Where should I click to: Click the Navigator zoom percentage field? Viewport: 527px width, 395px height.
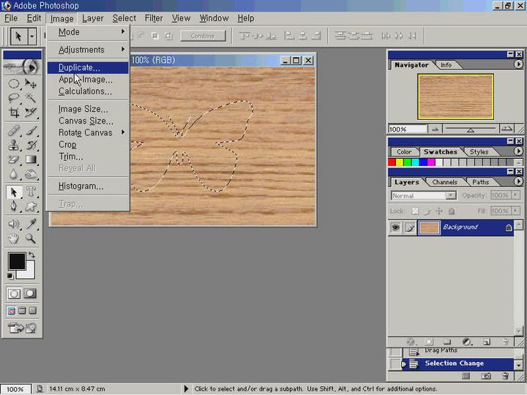click(408, 129)
